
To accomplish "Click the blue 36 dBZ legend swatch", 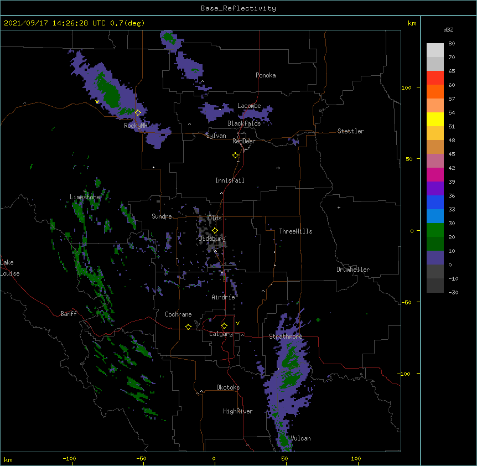I will coord(435,202).
